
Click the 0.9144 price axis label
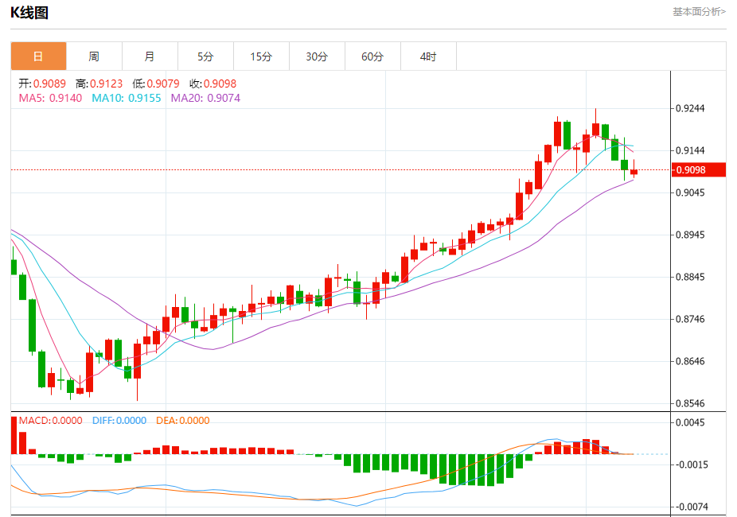(690, 151)
